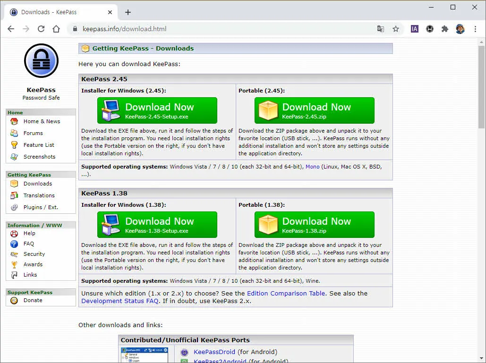486x363 pixels.
Task: Open the Chrome extensions puzzle icon
Action: tap(444, 29)
